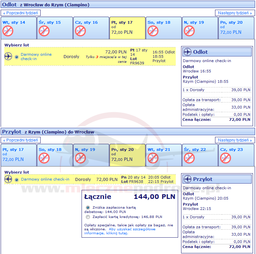Select the Pn, sty 20 outbound date tab
The height and width of the screenshot is (254, 256).
click(236, 28)
